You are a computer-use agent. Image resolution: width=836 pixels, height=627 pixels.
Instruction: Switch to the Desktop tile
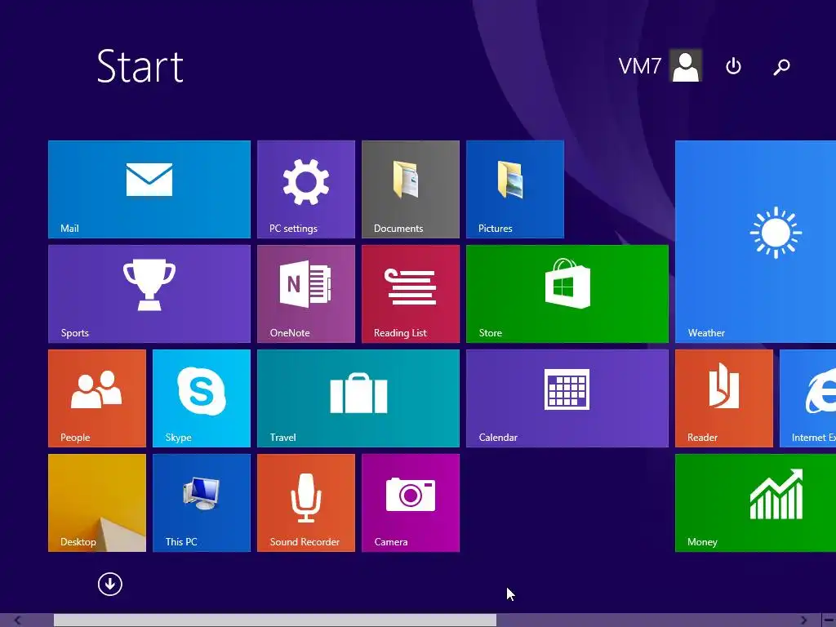(97, 503)
